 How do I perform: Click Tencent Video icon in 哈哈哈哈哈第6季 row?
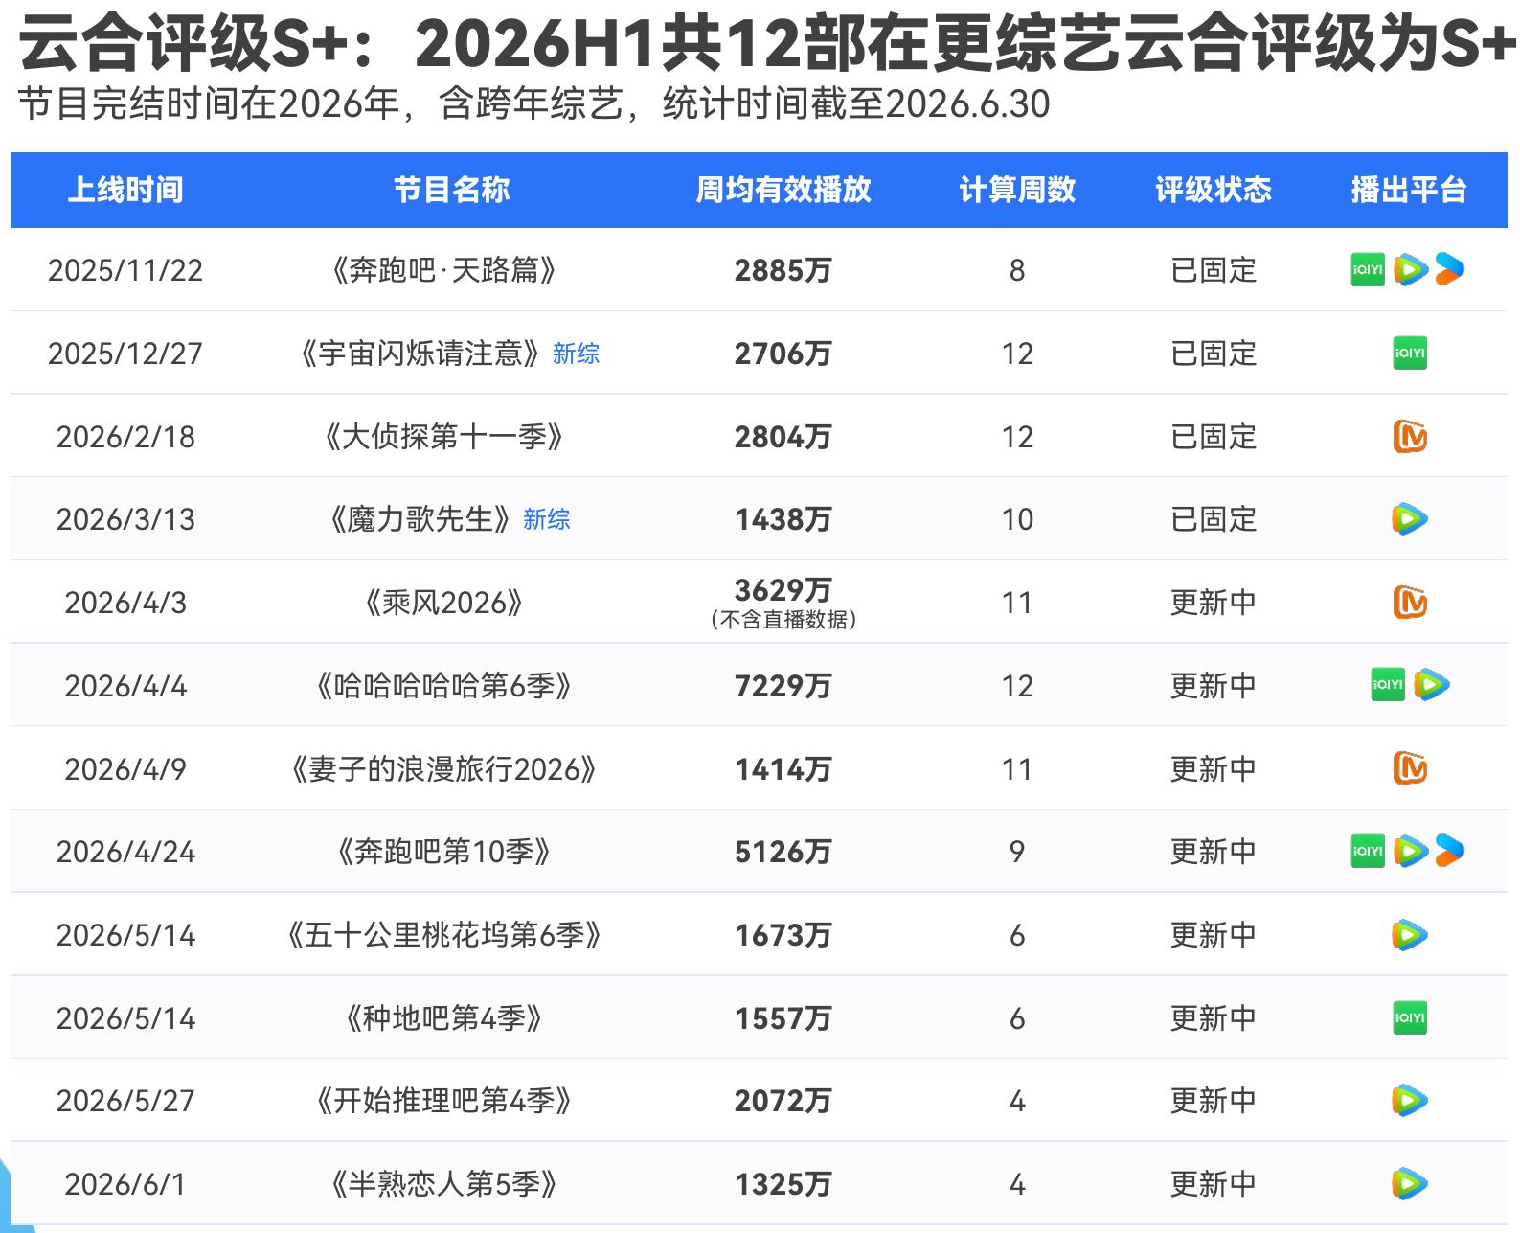(x=1432, y=685)
